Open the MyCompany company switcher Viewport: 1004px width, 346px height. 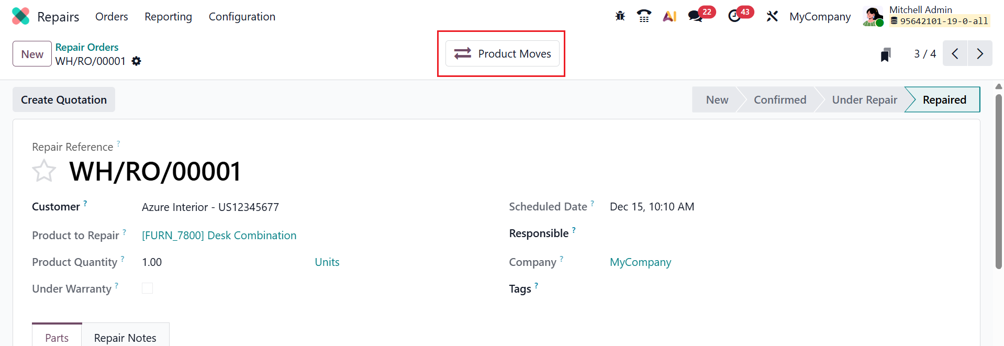point(820,17)
